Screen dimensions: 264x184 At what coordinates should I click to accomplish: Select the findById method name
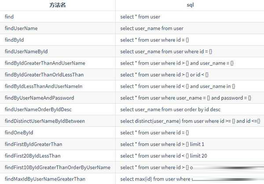click(15, 40)
